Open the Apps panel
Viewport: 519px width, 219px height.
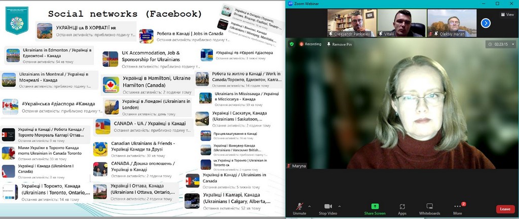[402, 208]
